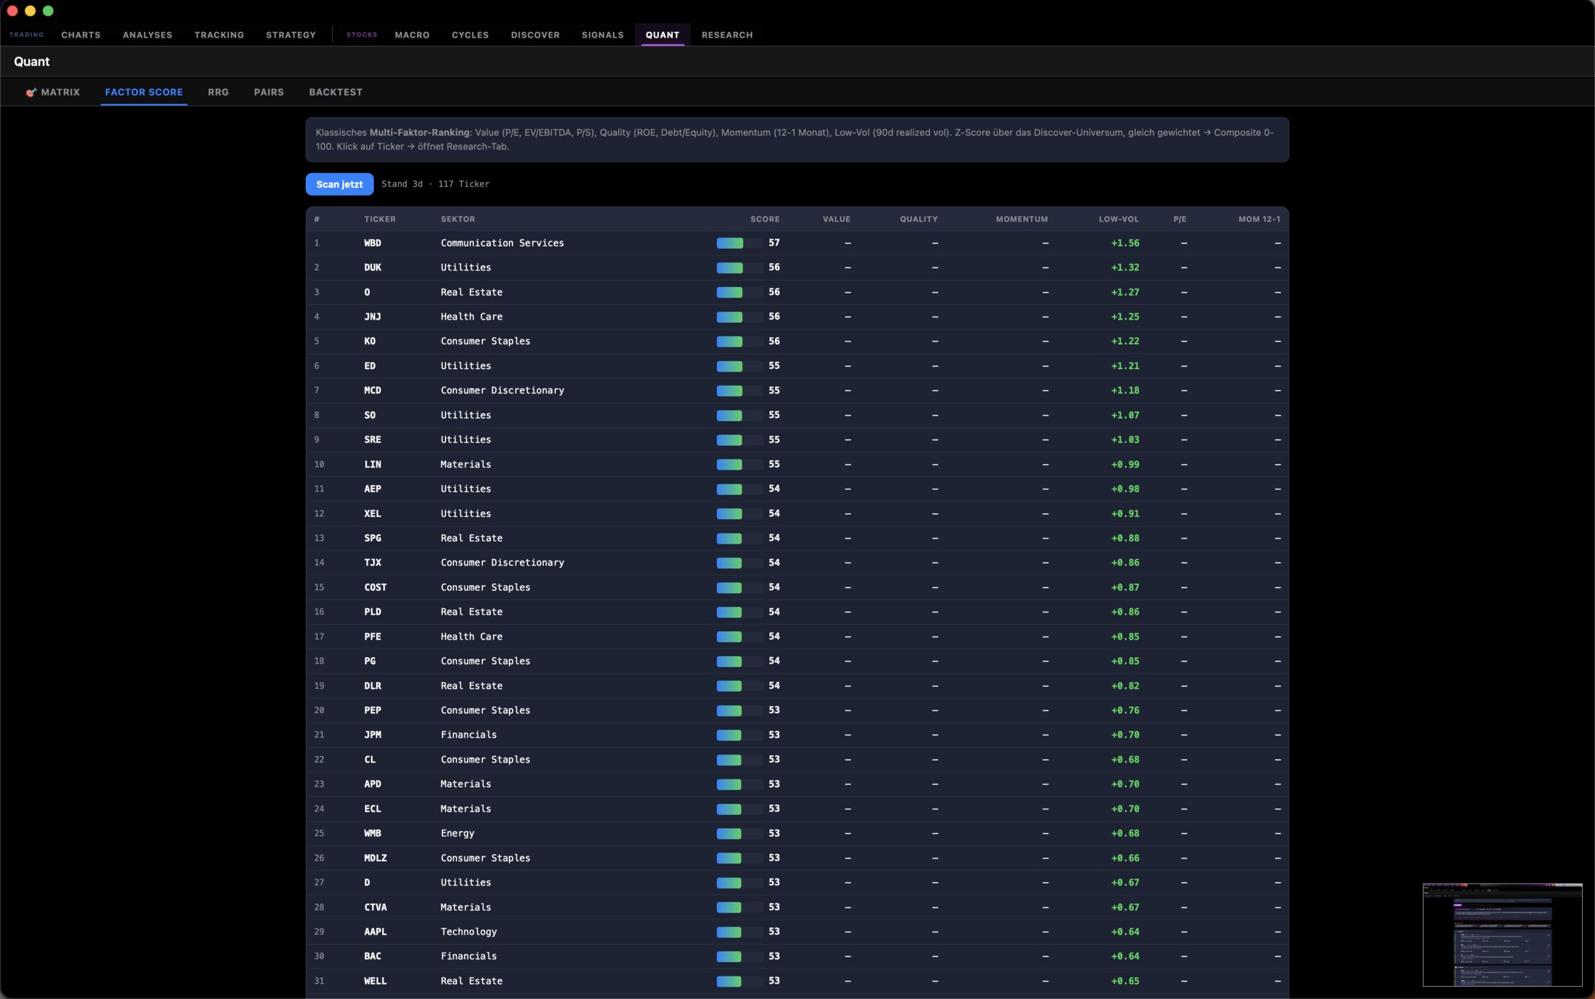Sort by the P/E column header
1595x999 pixels.
point(1180,219)
